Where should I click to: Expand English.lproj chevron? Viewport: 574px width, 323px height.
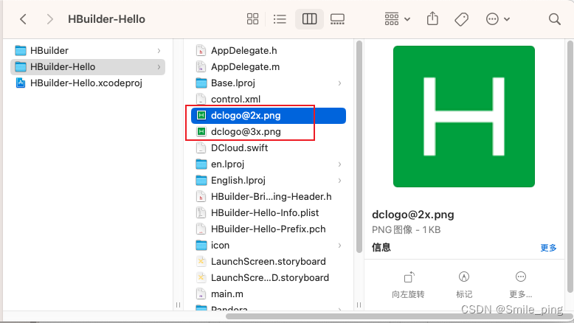pyautogui.click(x=339, y=181)
